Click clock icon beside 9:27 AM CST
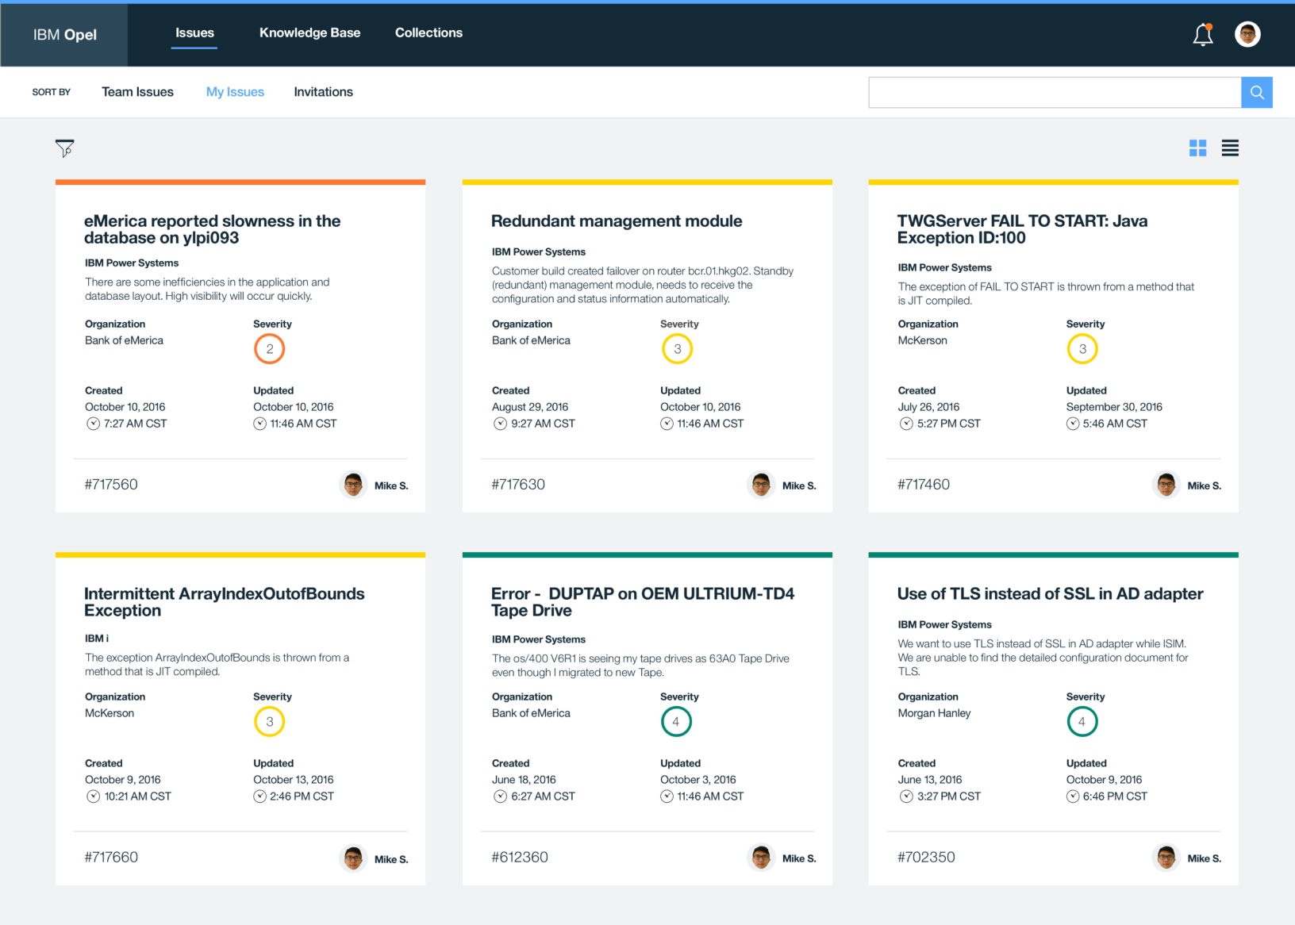Viewport: 1295px width, 925px height. 501,424
